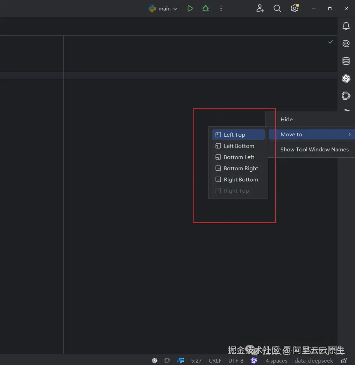Toggle Show Tool Window Names option
355x365 pixels.
click(314, 149)
